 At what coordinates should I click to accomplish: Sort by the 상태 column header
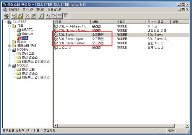(x=103, y=22)
